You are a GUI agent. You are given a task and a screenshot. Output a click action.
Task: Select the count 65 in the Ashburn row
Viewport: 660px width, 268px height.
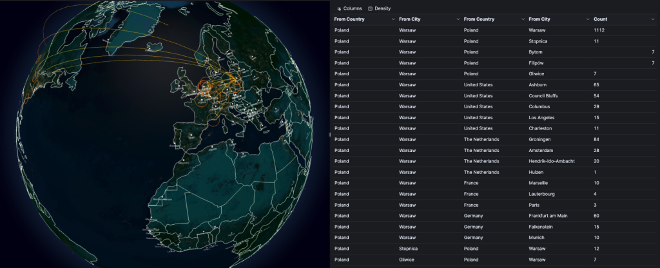(x=596, y=85)
